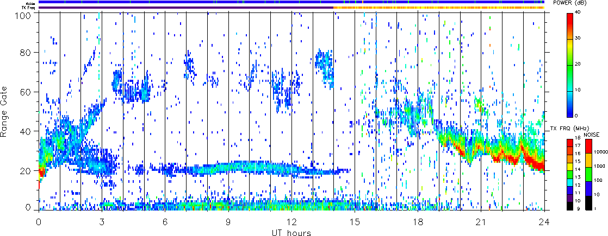Image resolution: width=608 pixels, height=236 pixels.
Task: Click the "9" UT hours axis tick label
Action: click(x=228, y=221)
